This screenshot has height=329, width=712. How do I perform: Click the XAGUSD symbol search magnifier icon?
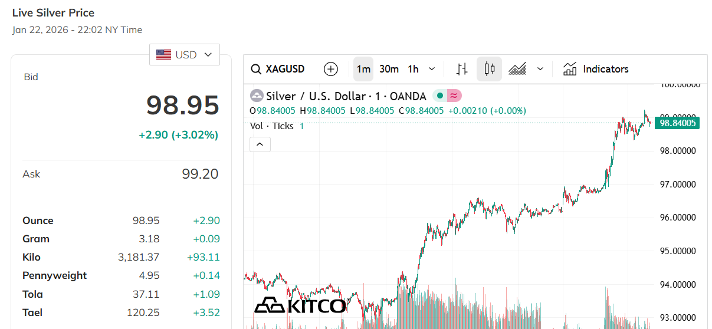click(x=256, y=69)
